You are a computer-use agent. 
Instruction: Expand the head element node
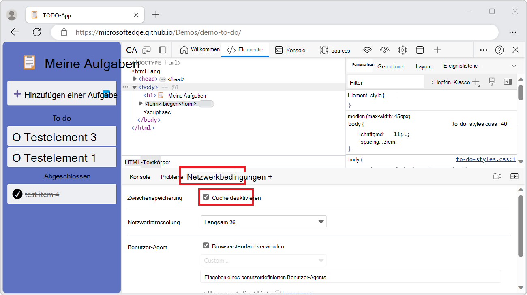tap(135, 79)
